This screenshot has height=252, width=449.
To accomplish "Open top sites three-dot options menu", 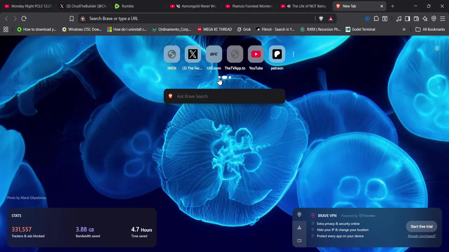I will point(293,54).
